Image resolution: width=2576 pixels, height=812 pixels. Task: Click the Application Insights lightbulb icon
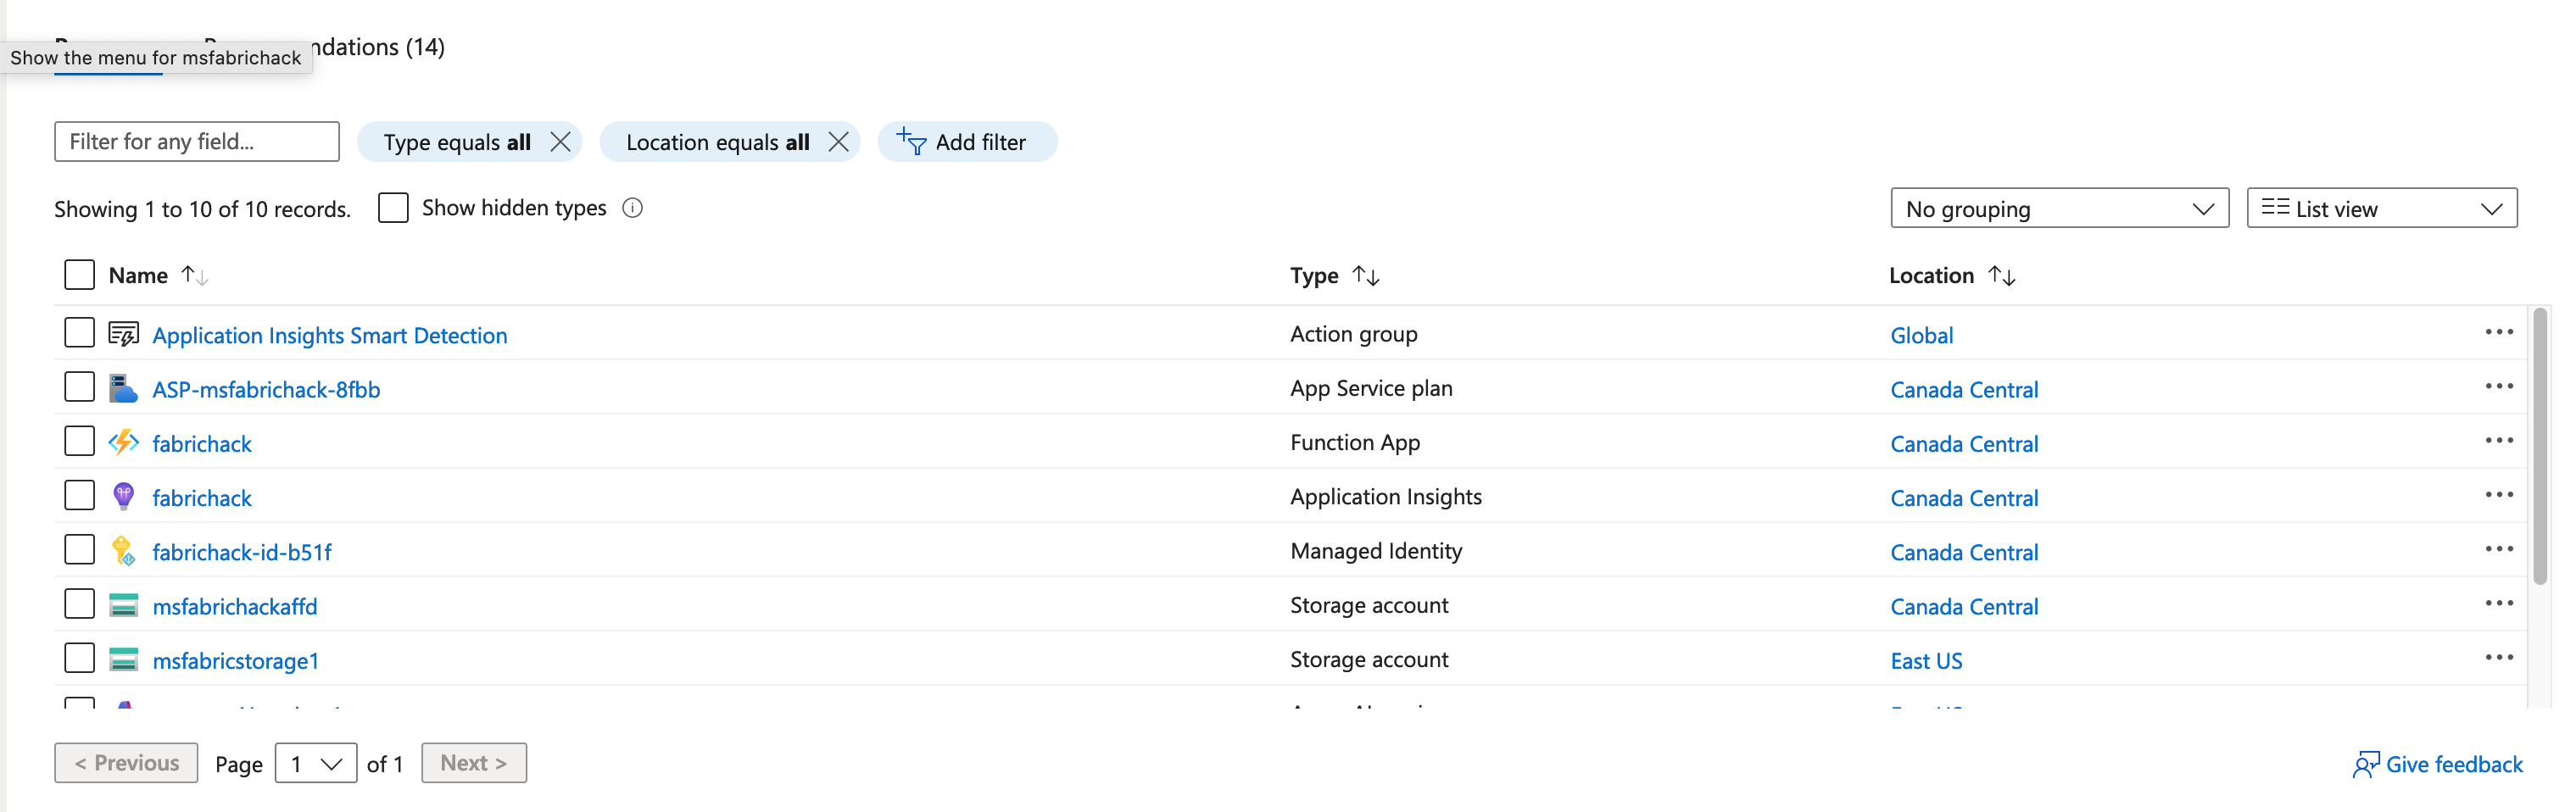tap(123, 496)
